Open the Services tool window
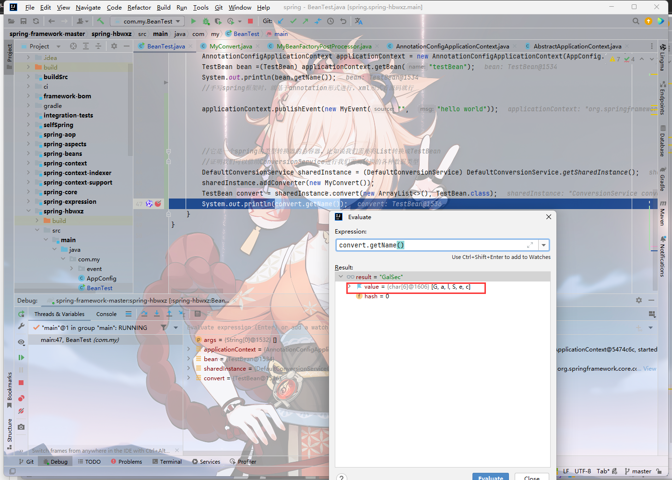Viewport: 672px width, 480px height. tap(206, 462)
